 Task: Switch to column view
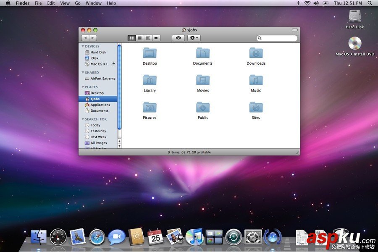pos(148,38)
